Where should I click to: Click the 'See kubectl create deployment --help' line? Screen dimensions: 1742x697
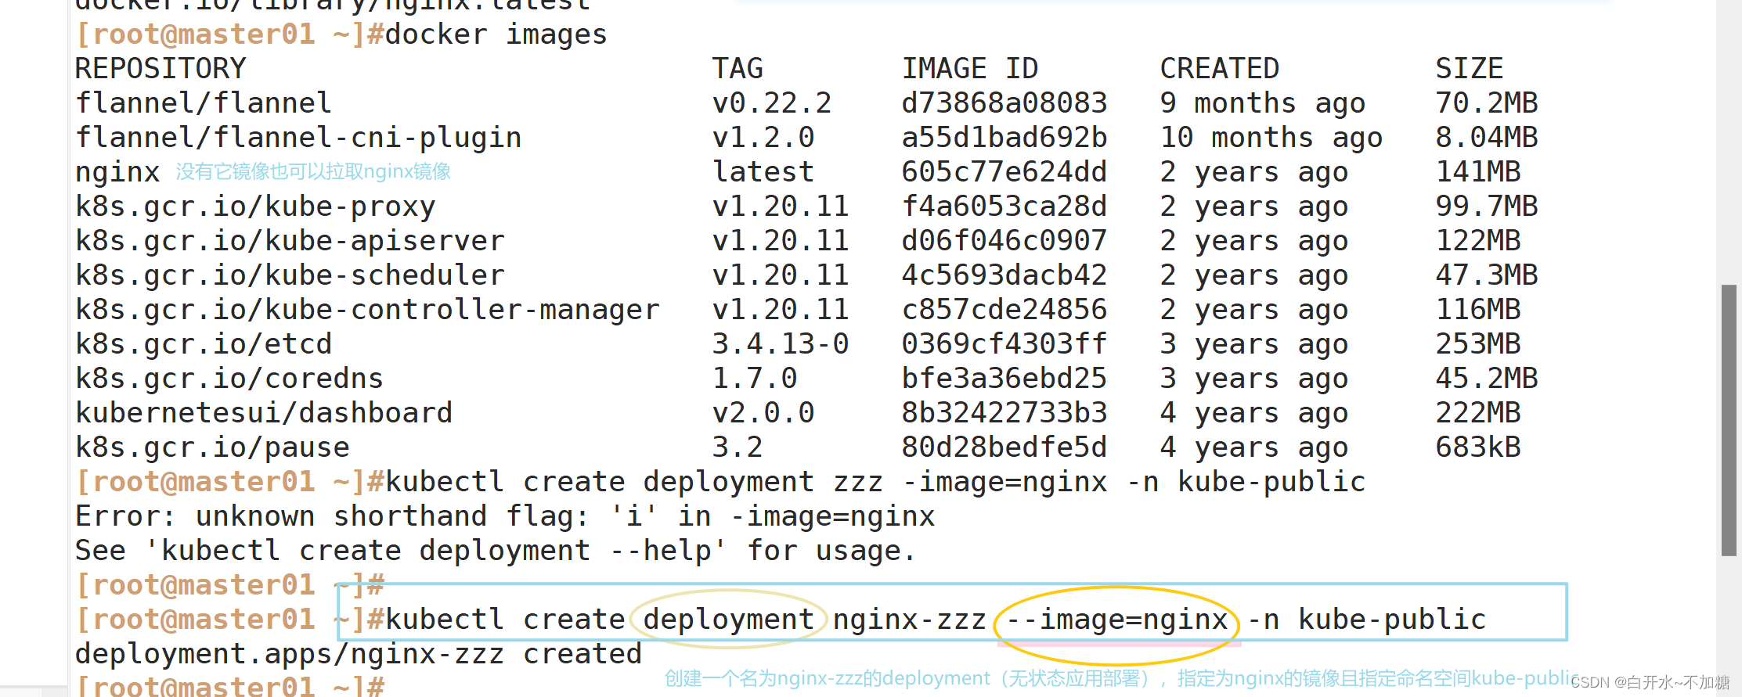click(x=496, y=551)
